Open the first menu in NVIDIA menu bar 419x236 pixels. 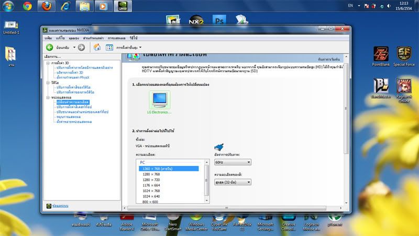[x=48, y=38]
